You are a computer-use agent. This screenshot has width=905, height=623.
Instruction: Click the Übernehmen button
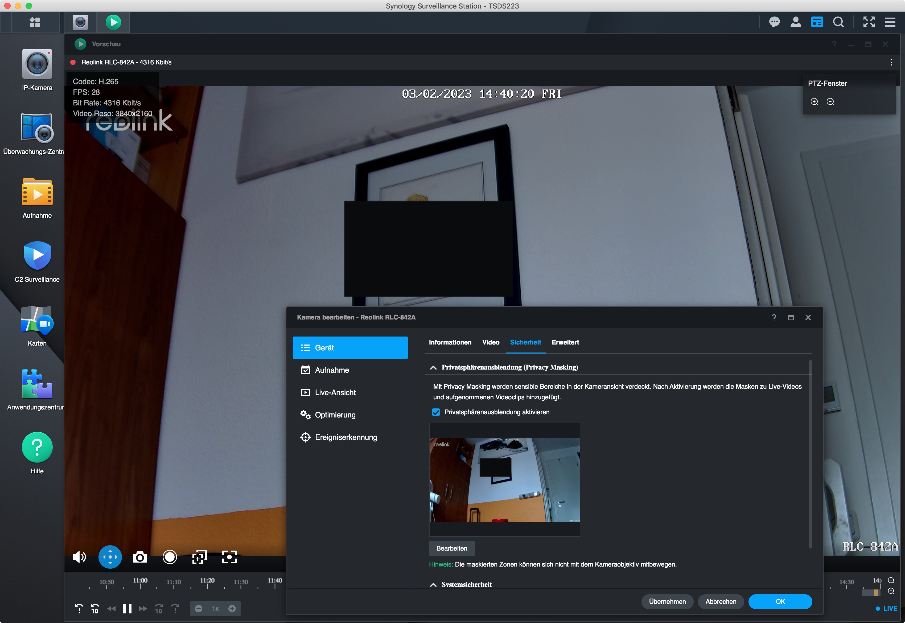click(667, 601)
